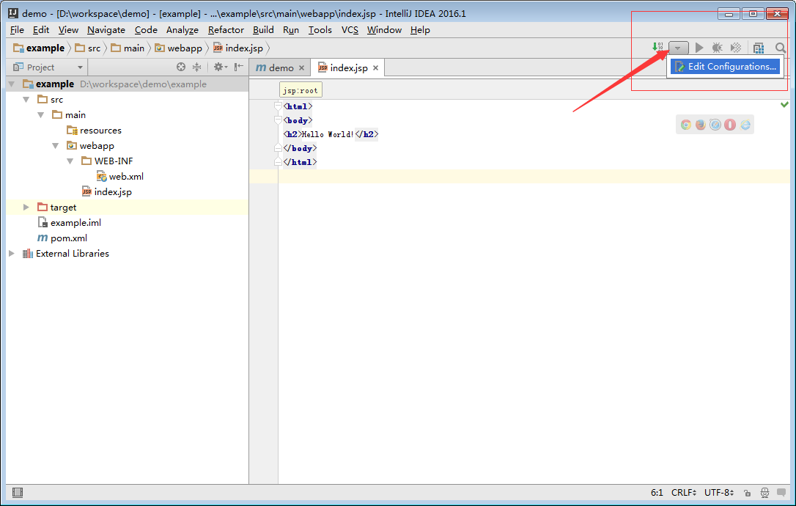Collapse the src folder

point(26,100)
